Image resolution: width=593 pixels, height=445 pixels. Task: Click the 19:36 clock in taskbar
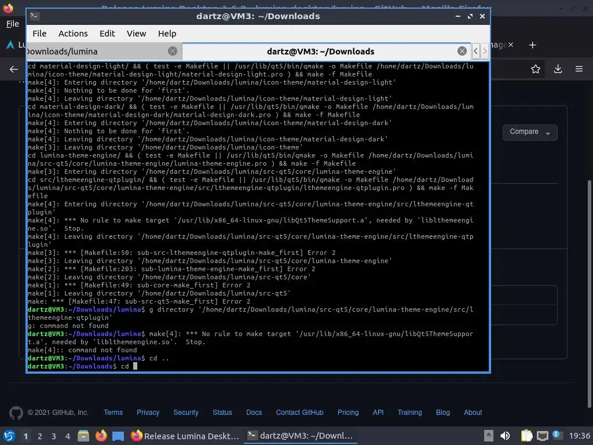coord(579,436)
